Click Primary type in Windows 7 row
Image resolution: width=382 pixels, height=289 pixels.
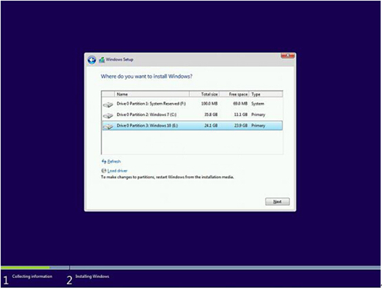pos(258,115)
